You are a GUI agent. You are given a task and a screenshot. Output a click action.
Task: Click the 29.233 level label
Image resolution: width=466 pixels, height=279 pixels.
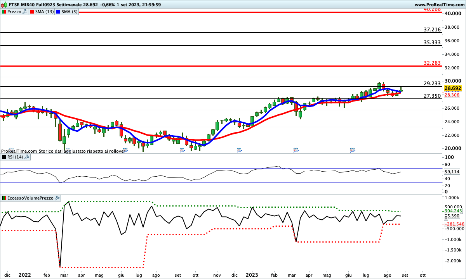432,83
